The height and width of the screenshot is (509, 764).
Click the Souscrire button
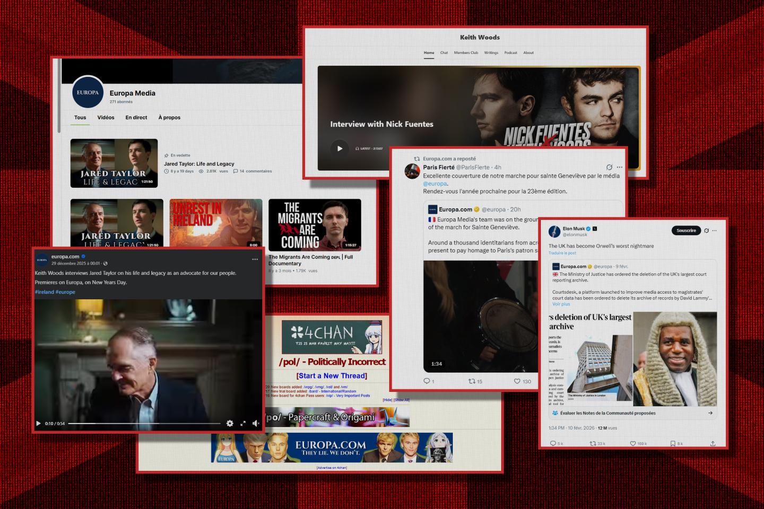click(685, 231)
